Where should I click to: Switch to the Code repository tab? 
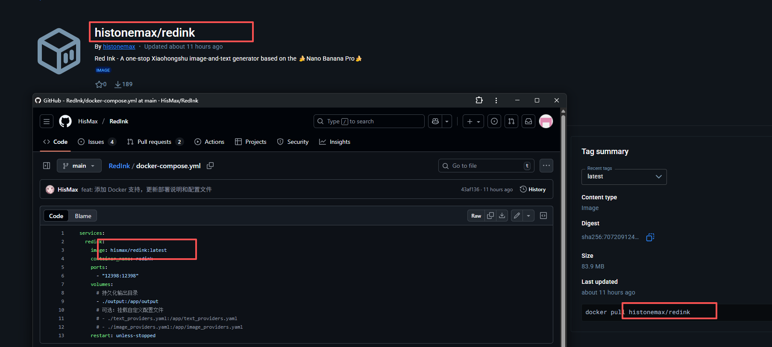(x=55, y=142)
